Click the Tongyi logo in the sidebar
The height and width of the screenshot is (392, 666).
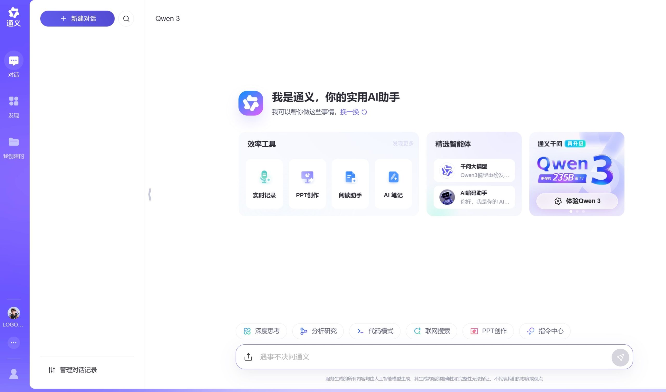point(14,17)
